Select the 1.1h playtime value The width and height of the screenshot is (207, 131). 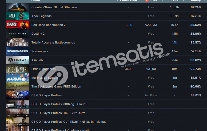(174, 42)
